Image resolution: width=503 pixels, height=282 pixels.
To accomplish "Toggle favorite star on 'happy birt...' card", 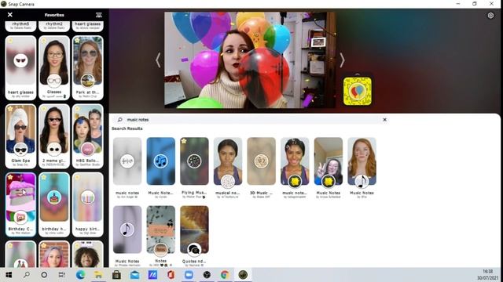I will [x=77, y=177].
